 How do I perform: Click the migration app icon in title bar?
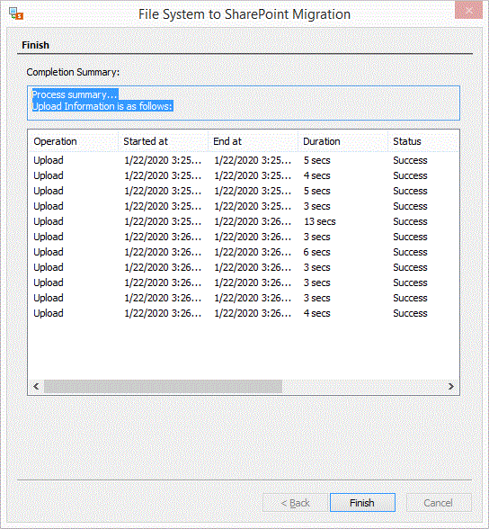click(16, 13)
